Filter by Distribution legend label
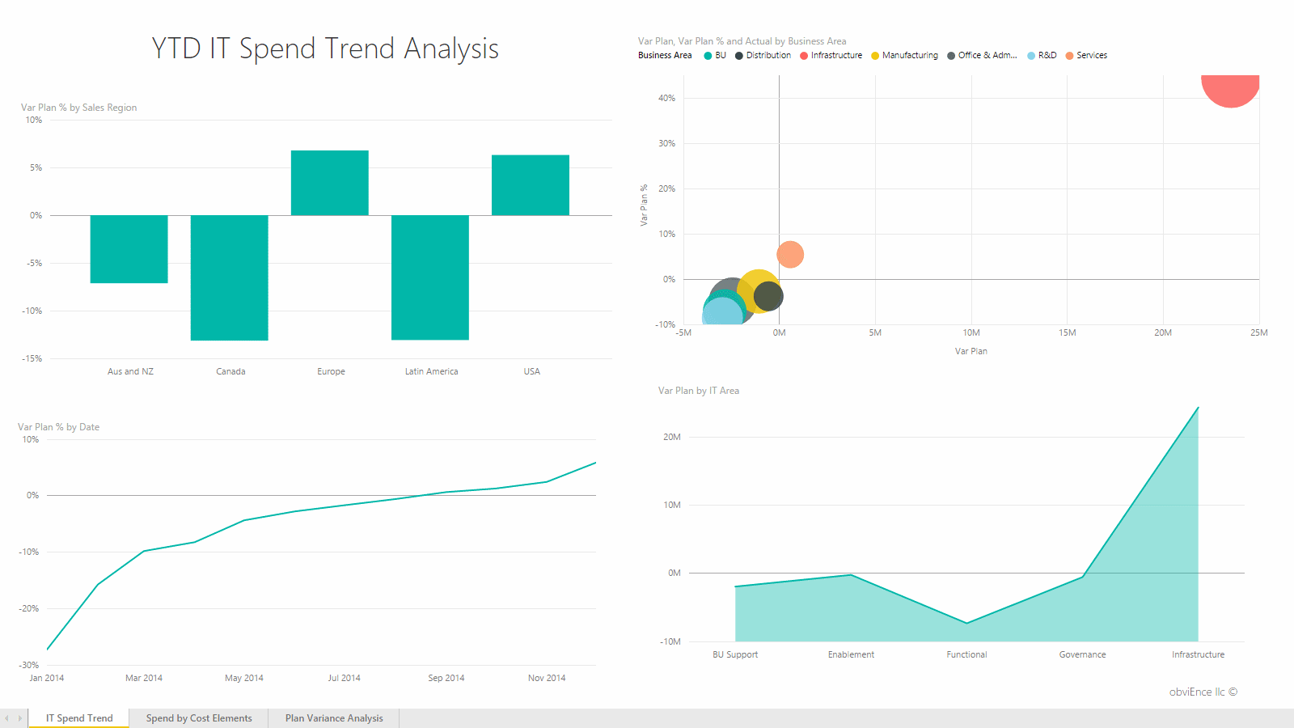Screen dimensions: 1294x728 pos(768,55)
